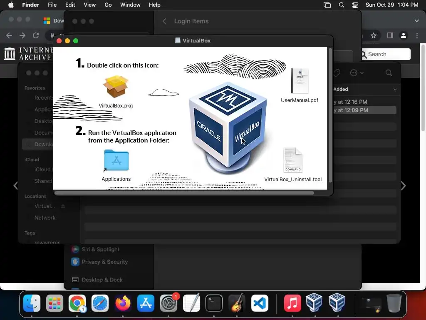Open the Trash in the Dock
The height and width of the screenshot is (320, 426).
click(394, 303)
